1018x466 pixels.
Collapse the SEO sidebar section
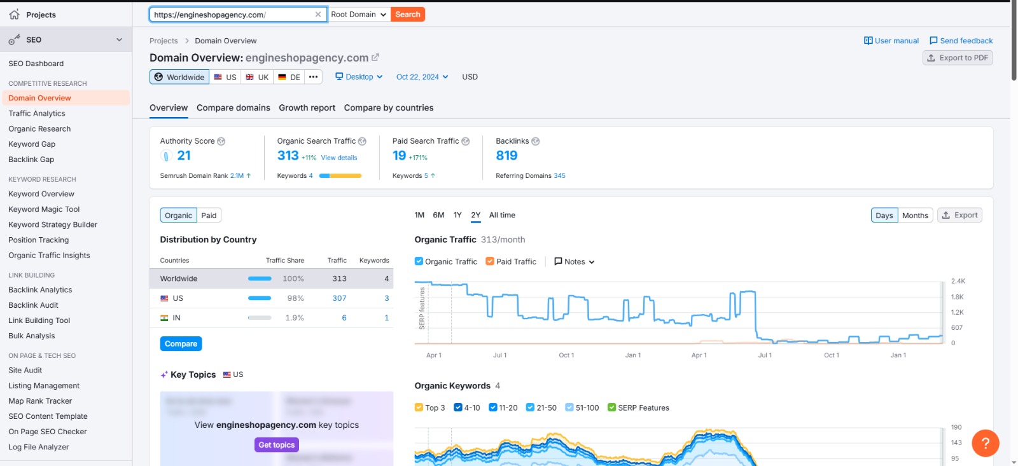[x=119, y=39]
